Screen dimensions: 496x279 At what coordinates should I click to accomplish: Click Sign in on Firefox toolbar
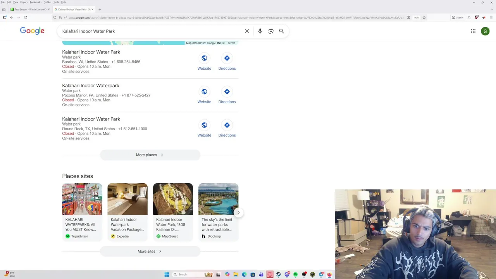click(458, 17)
